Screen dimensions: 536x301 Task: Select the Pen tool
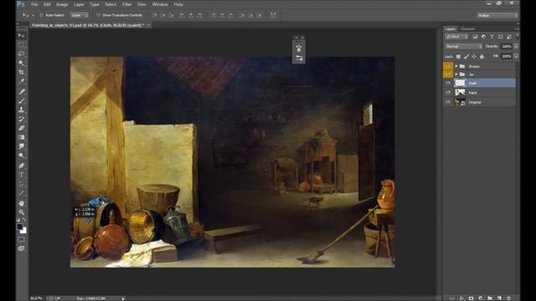pyautogui.click(x=22, y=166)
